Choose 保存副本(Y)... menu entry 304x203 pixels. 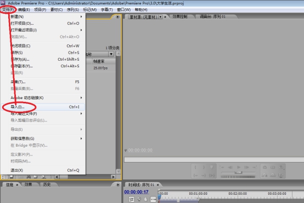pyautogui.click(x=43, y=66)
